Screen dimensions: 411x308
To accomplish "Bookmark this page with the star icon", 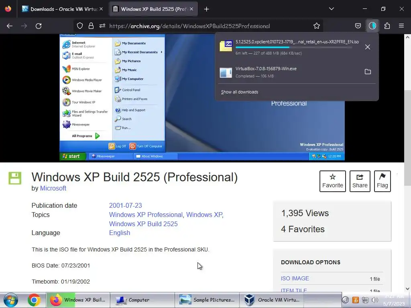I will click(317, 26).
